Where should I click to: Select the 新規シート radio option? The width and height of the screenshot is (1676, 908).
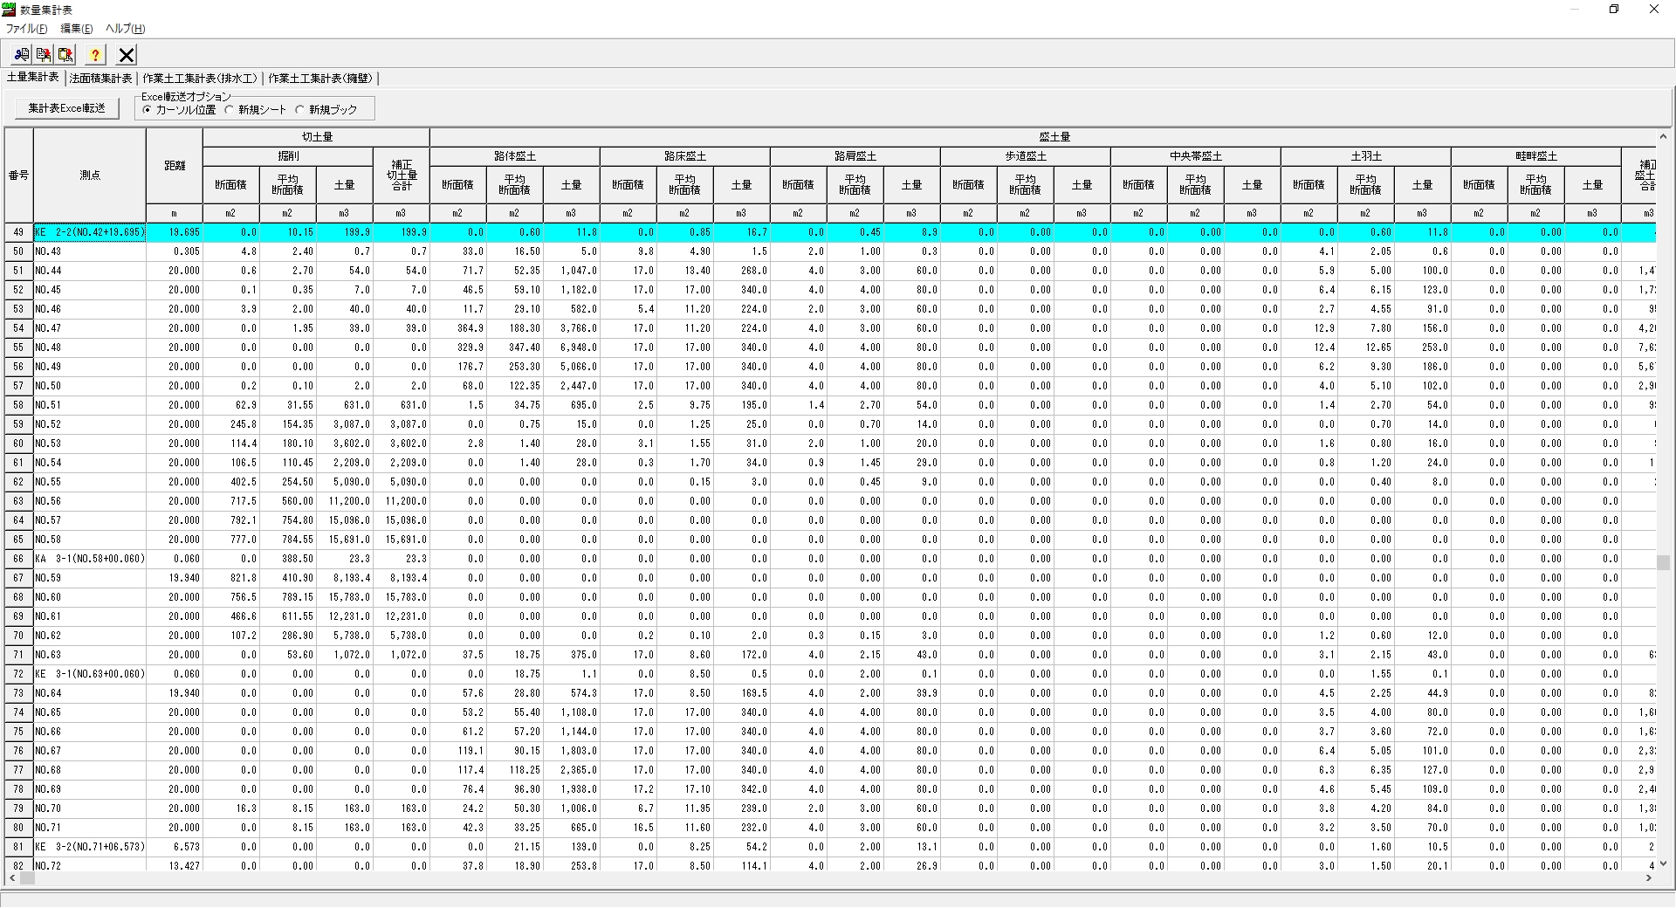pos(256,110)
